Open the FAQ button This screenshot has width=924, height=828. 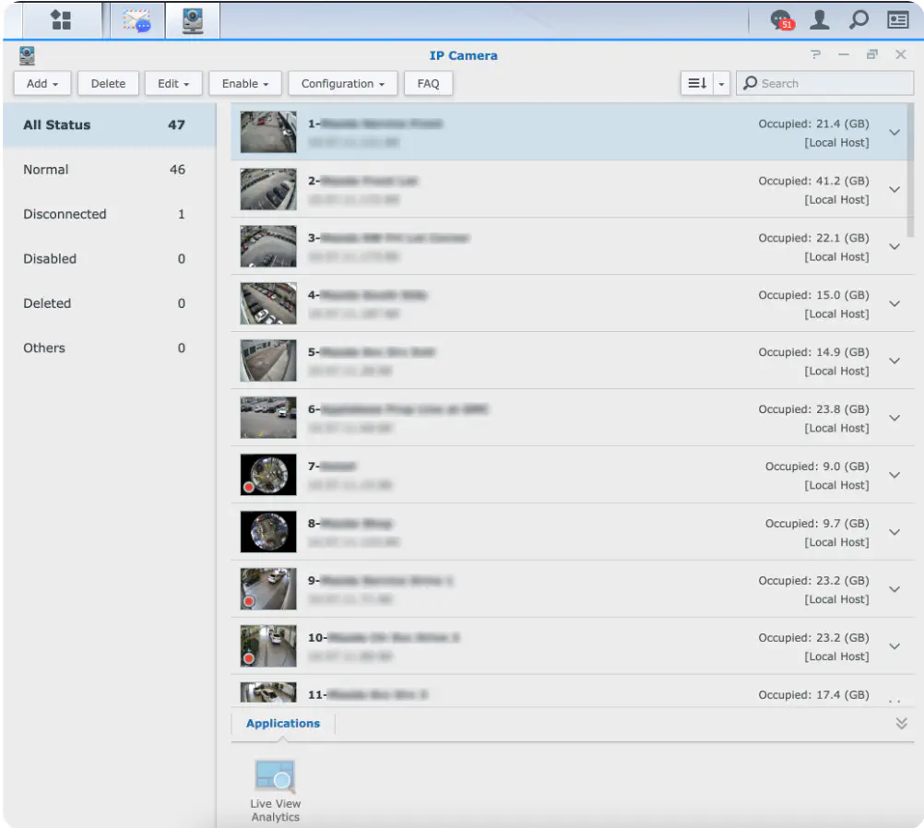pos(429,83)
